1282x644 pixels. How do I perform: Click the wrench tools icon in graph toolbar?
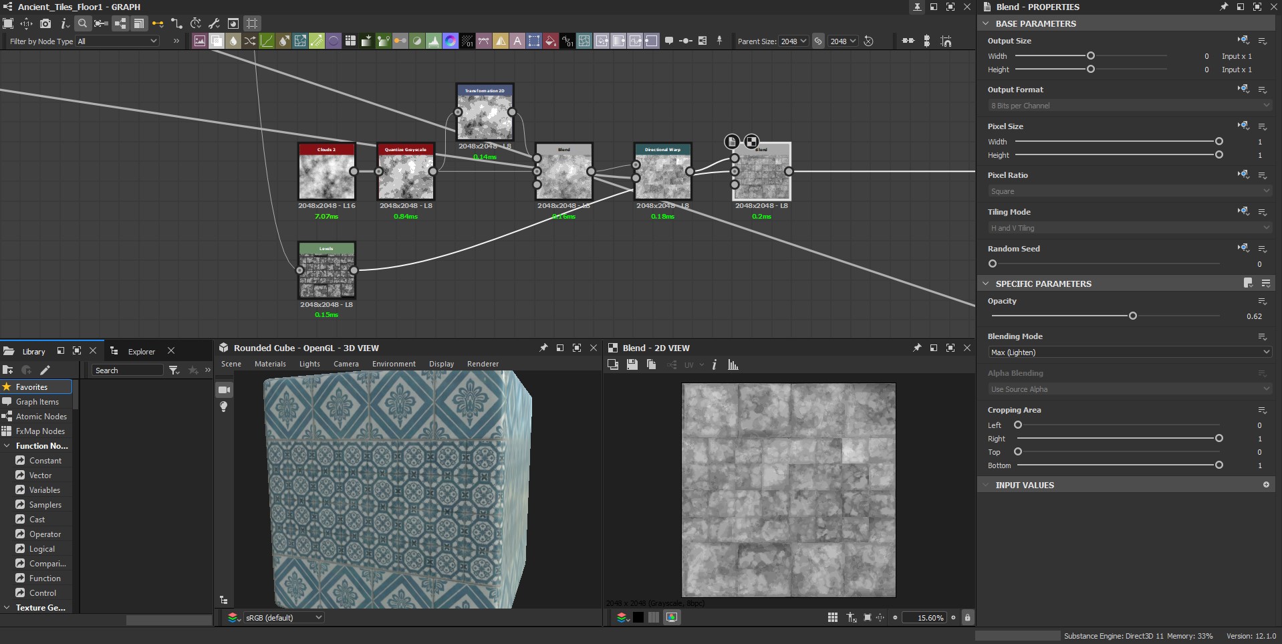coord(215,23)
